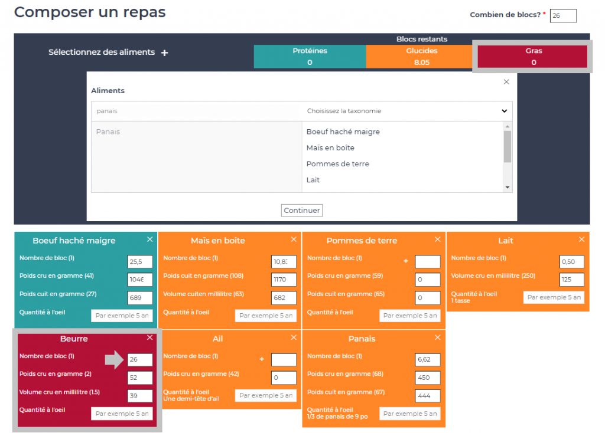This screenshot has height=433, width=605.
Task: Click the plus icon beside Sélectionnez des aliments
Action: point(165,53)
